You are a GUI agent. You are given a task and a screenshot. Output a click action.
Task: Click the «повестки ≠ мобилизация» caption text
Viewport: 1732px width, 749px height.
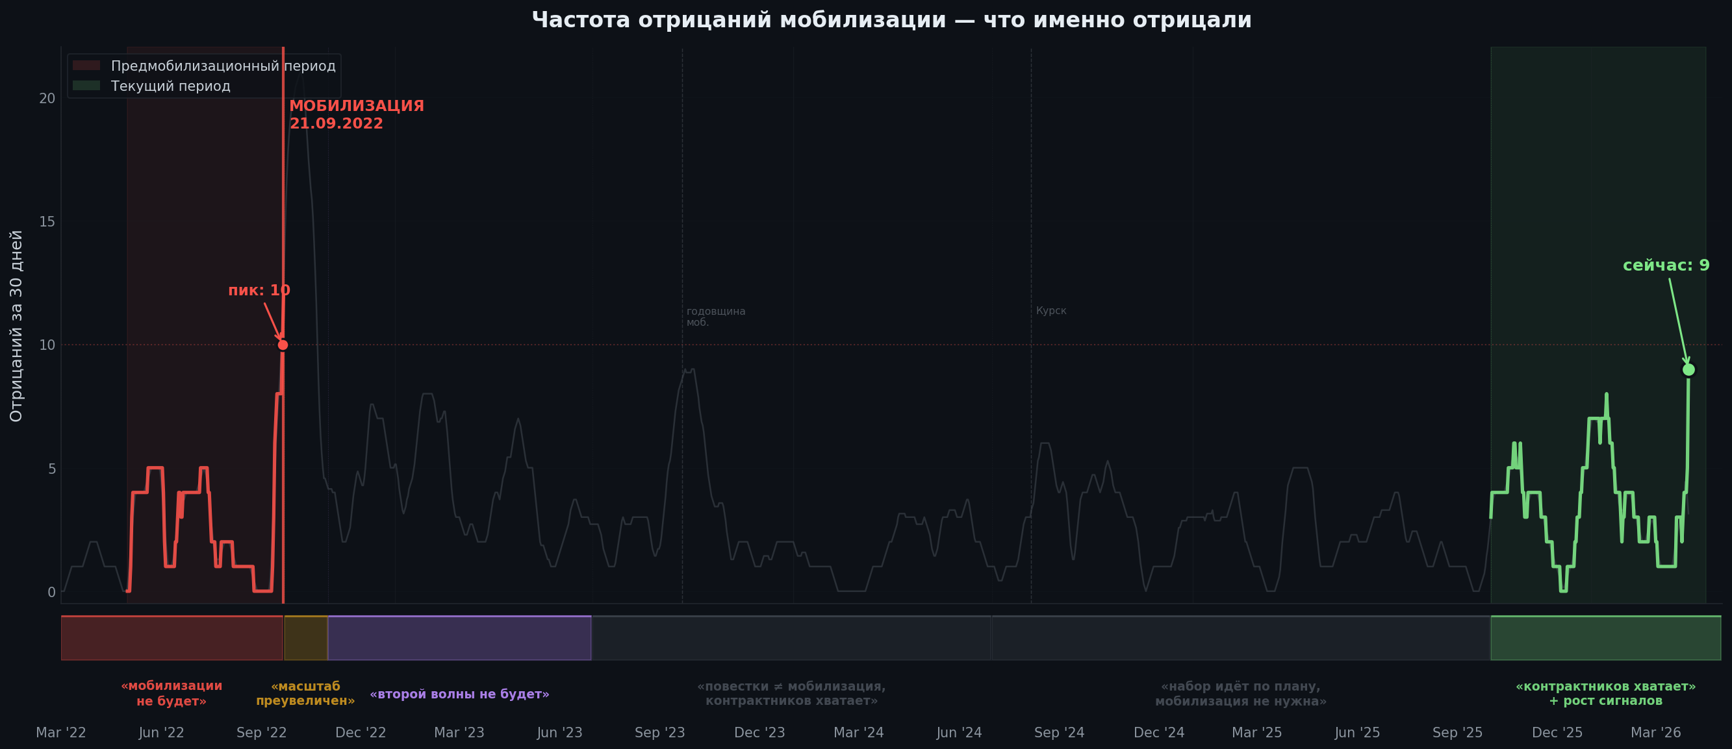point(791,693)
